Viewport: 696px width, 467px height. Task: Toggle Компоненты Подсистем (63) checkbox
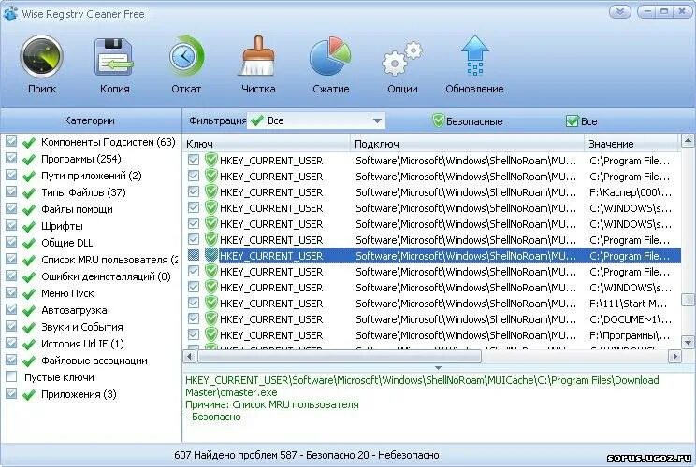11,141
